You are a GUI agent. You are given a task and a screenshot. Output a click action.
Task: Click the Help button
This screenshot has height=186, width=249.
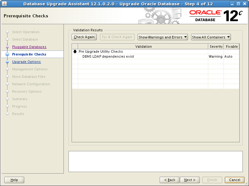click(x=14, y=180)
